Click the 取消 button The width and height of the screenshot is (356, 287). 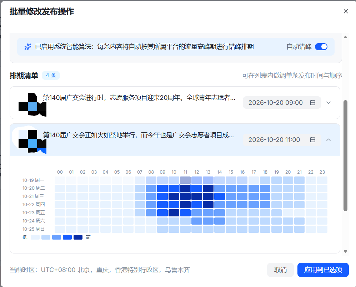[x=280, y=270]
